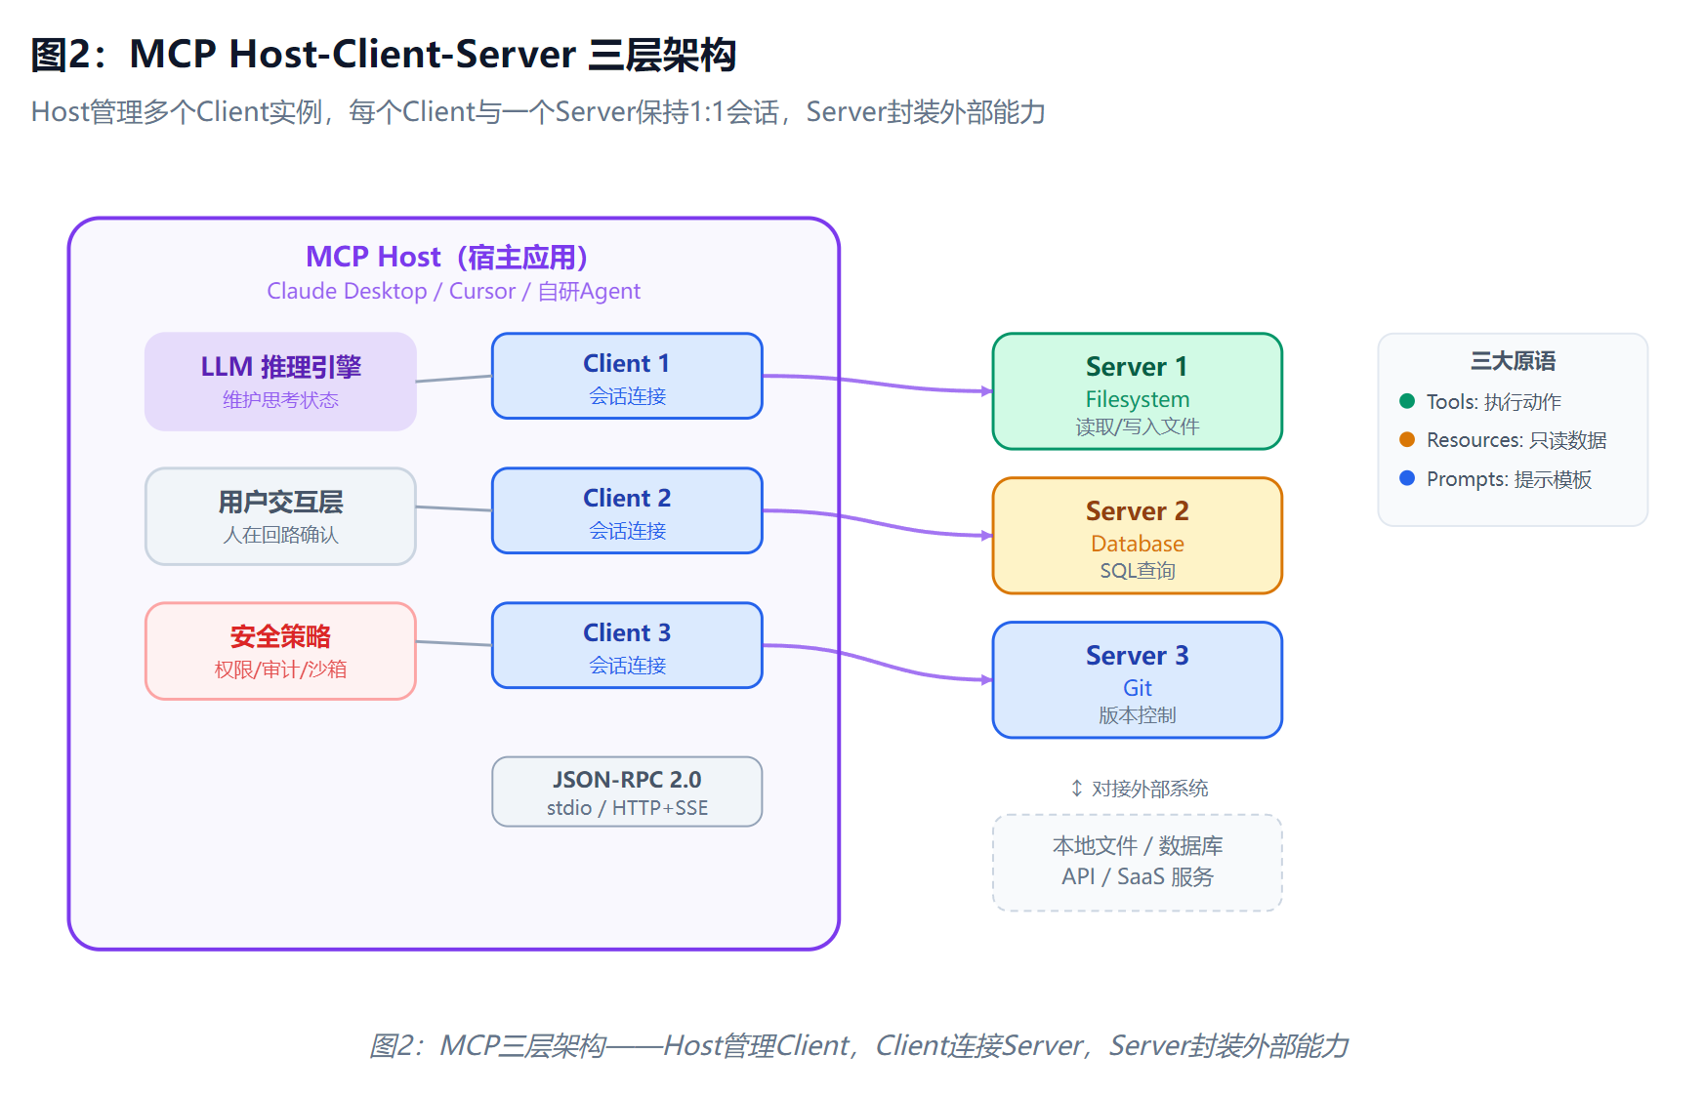Select the 用户交互层 box
The image size is (1703, 1095).
pos(281,516)
